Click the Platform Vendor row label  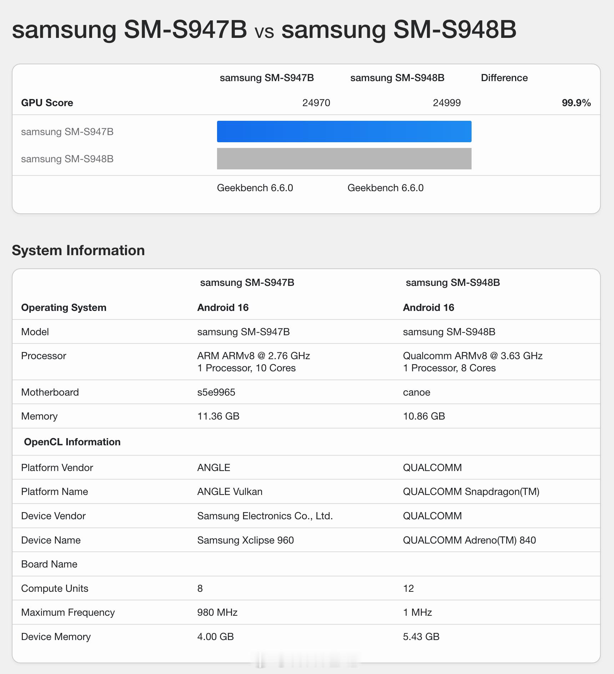[57, 468]
